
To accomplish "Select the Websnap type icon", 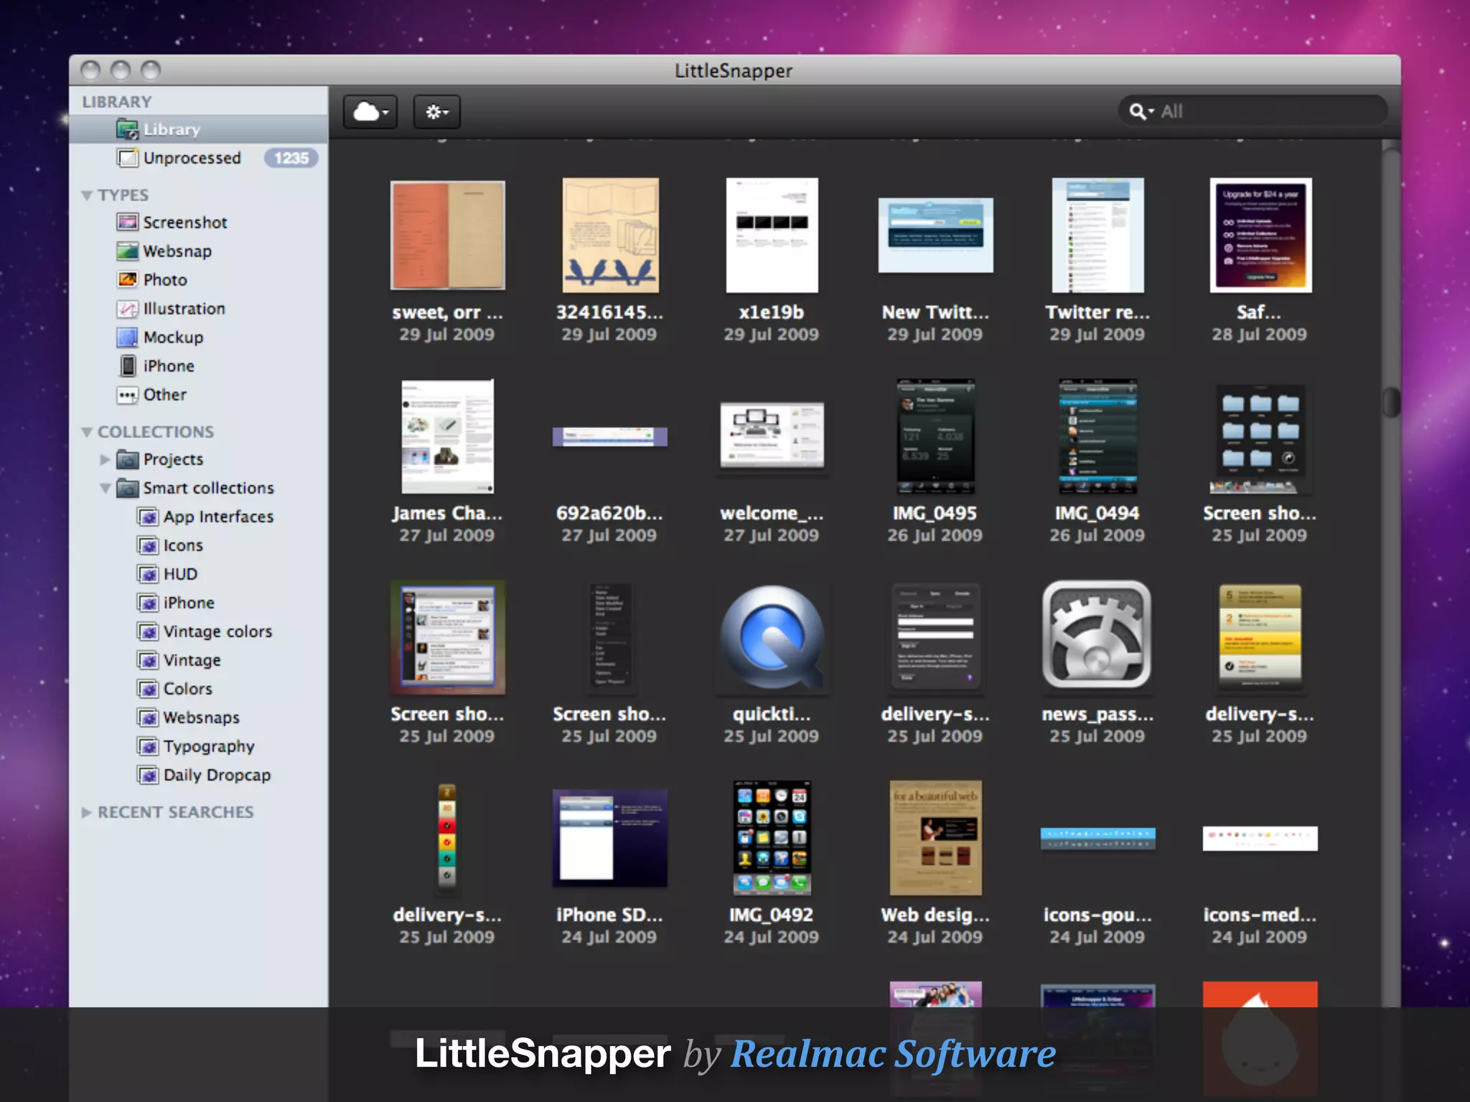I will click(127, 251).
